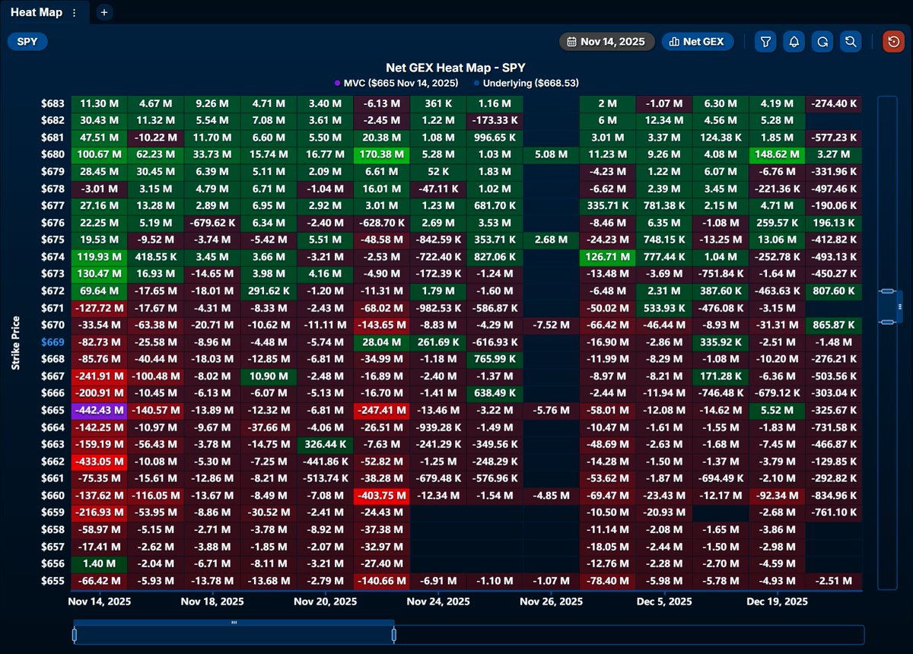Screen dimensions: 913x654
Task: Click the left handle of the horizontal date slider
Action: 75,634
